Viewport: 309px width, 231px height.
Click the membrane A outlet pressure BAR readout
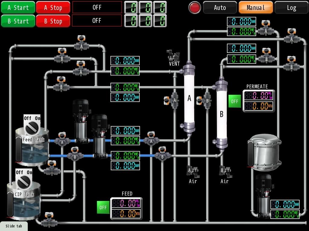(x=241, y=21)
